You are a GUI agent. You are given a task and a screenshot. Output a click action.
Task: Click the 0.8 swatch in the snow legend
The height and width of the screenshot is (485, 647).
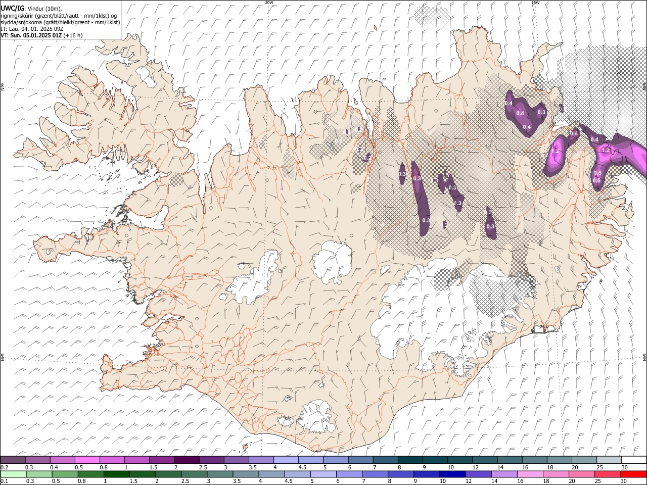click(x=112, y=460)
